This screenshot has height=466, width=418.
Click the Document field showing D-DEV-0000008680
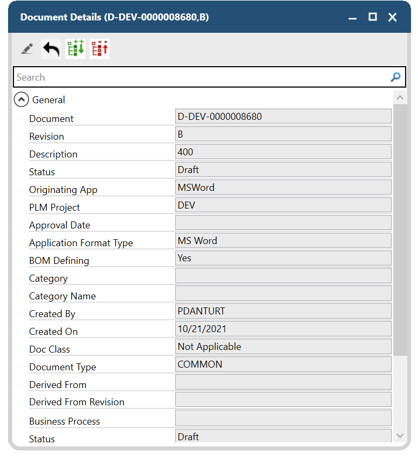[283, 117]
